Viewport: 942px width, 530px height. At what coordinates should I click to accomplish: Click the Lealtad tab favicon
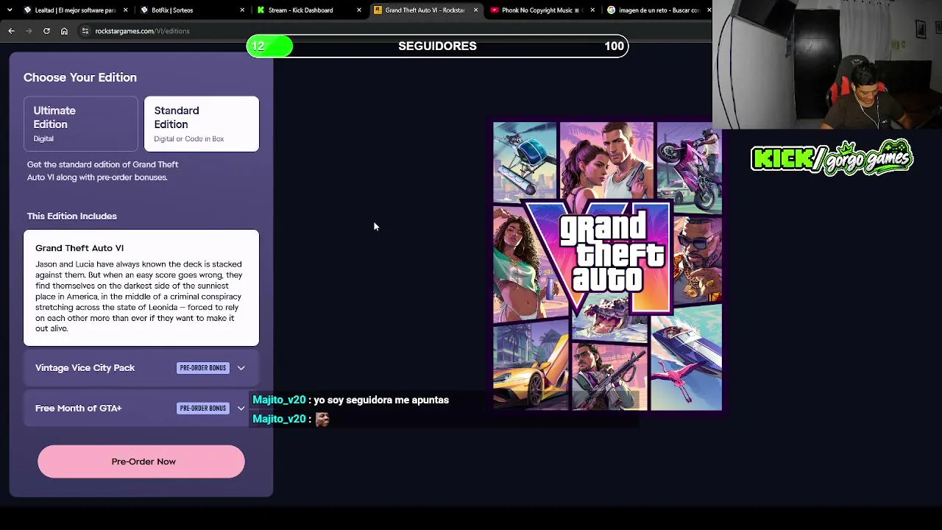tap(27, 10)
